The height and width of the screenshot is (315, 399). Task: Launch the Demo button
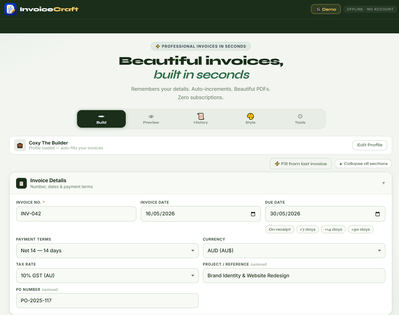click(326, 9)
